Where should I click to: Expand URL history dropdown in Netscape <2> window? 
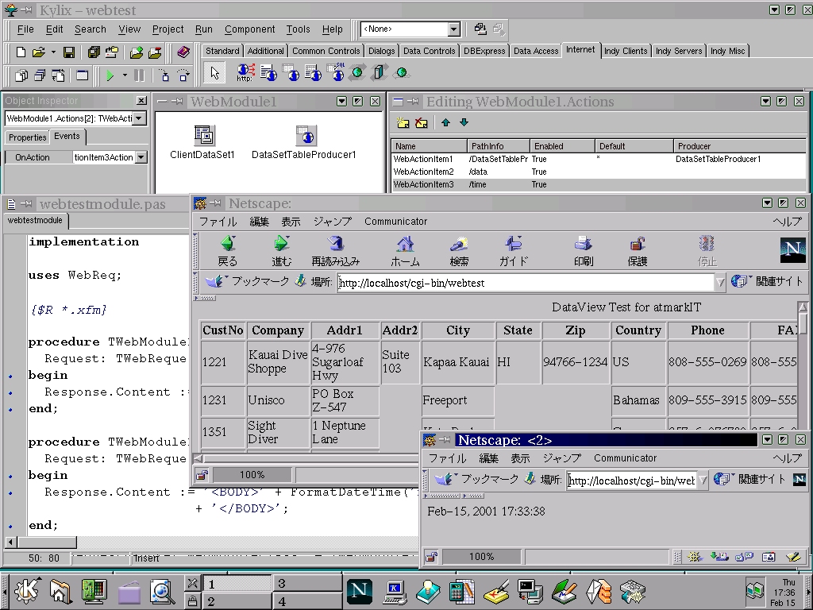[703, 481]
